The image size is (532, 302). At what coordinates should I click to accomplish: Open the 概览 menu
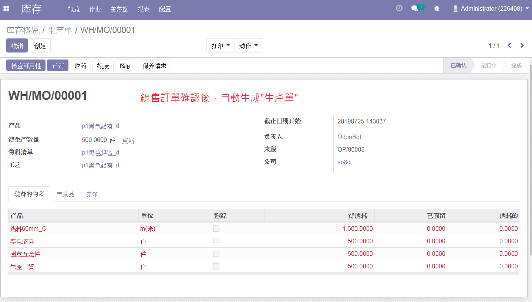click(74, 9)
